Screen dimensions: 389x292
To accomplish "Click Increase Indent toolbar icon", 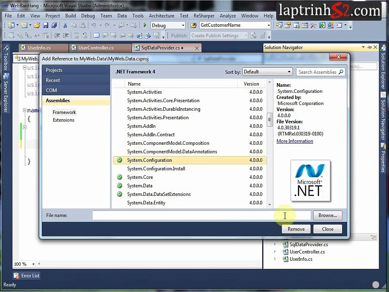I will 66,36.
